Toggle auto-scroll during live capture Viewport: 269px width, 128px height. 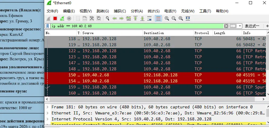(x=149, y=18)
